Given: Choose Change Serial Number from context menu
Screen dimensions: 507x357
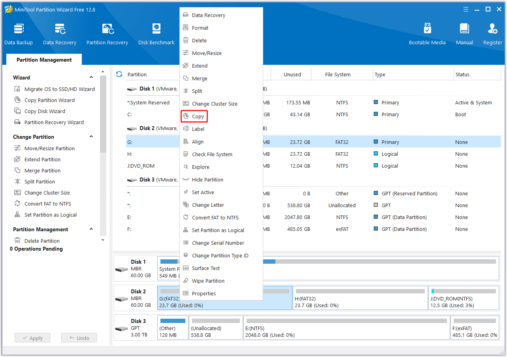Looking at the screenshot, I should (x=221, y=243).
